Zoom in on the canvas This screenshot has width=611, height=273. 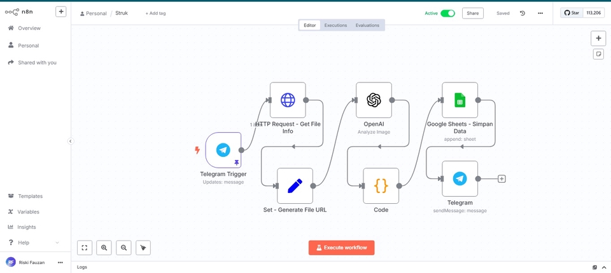pos(104,248)
